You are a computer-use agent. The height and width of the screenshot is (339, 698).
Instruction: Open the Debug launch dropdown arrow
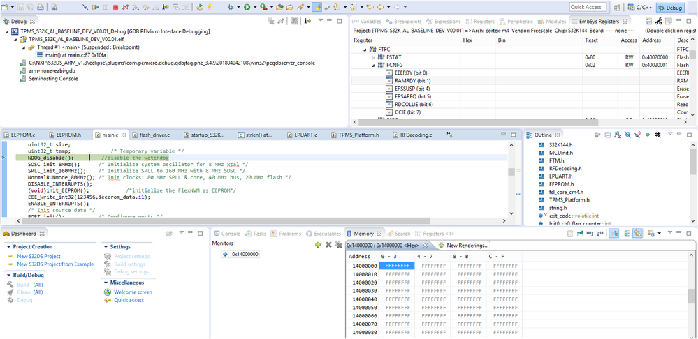click(240, 7)
